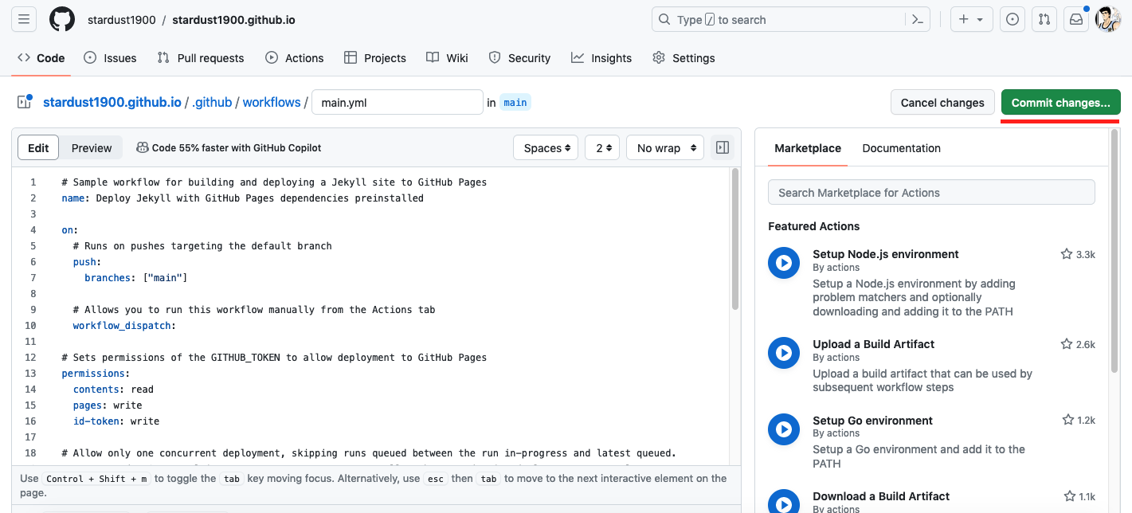Expand the create new plus dropdown
Viewport: 1132px width, 513px height.
pyautogui.click(x=970, y=20)
